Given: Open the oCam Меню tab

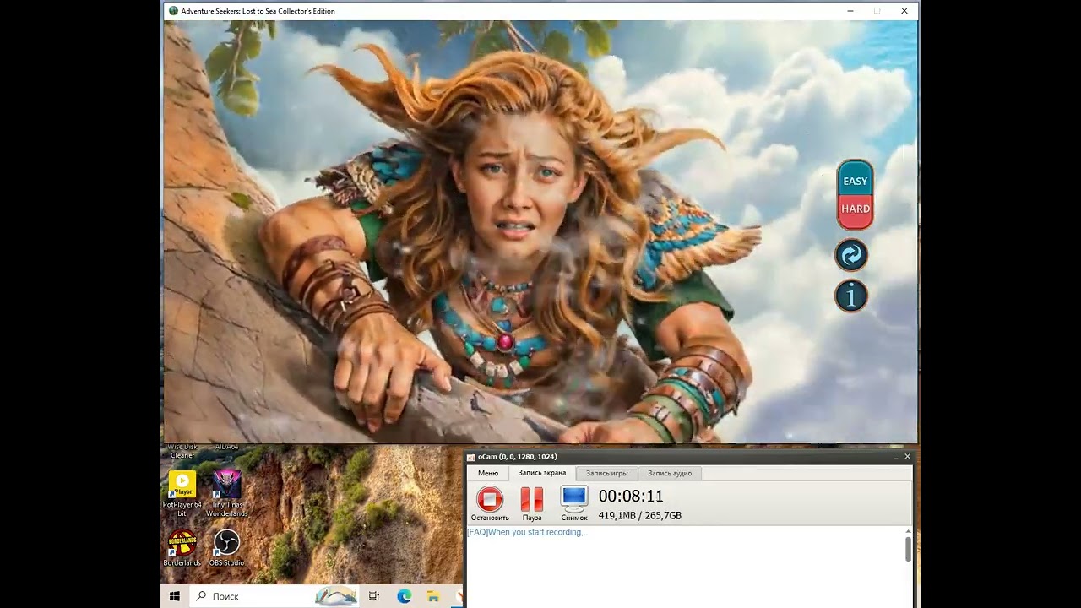Looking at the screenshot, I should pyautogui.click(x=488, y=473).
